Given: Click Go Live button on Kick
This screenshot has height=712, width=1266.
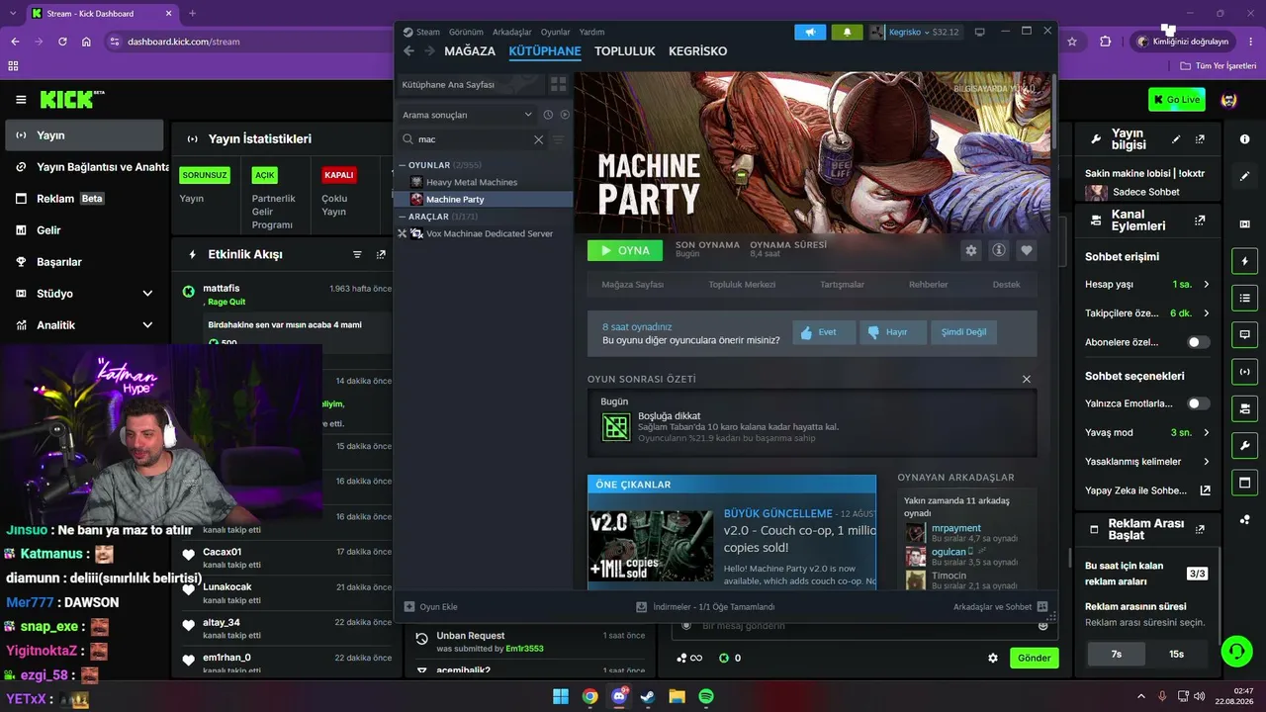Looking at the screenshot, I should (1177, 99).
